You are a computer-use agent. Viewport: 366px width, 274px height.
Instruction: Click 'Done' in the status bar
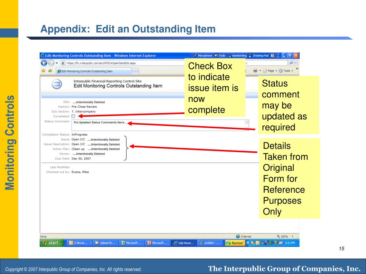pos(43,237)
